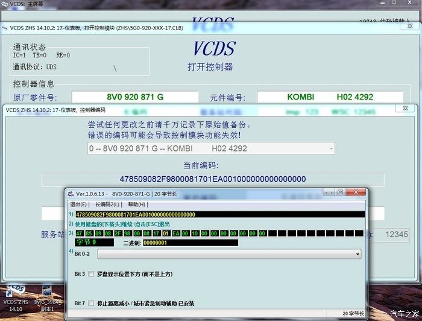Open the 退出(E) menu in coding helper
This screenshot has height=321, width=422.
click(78, 205)
